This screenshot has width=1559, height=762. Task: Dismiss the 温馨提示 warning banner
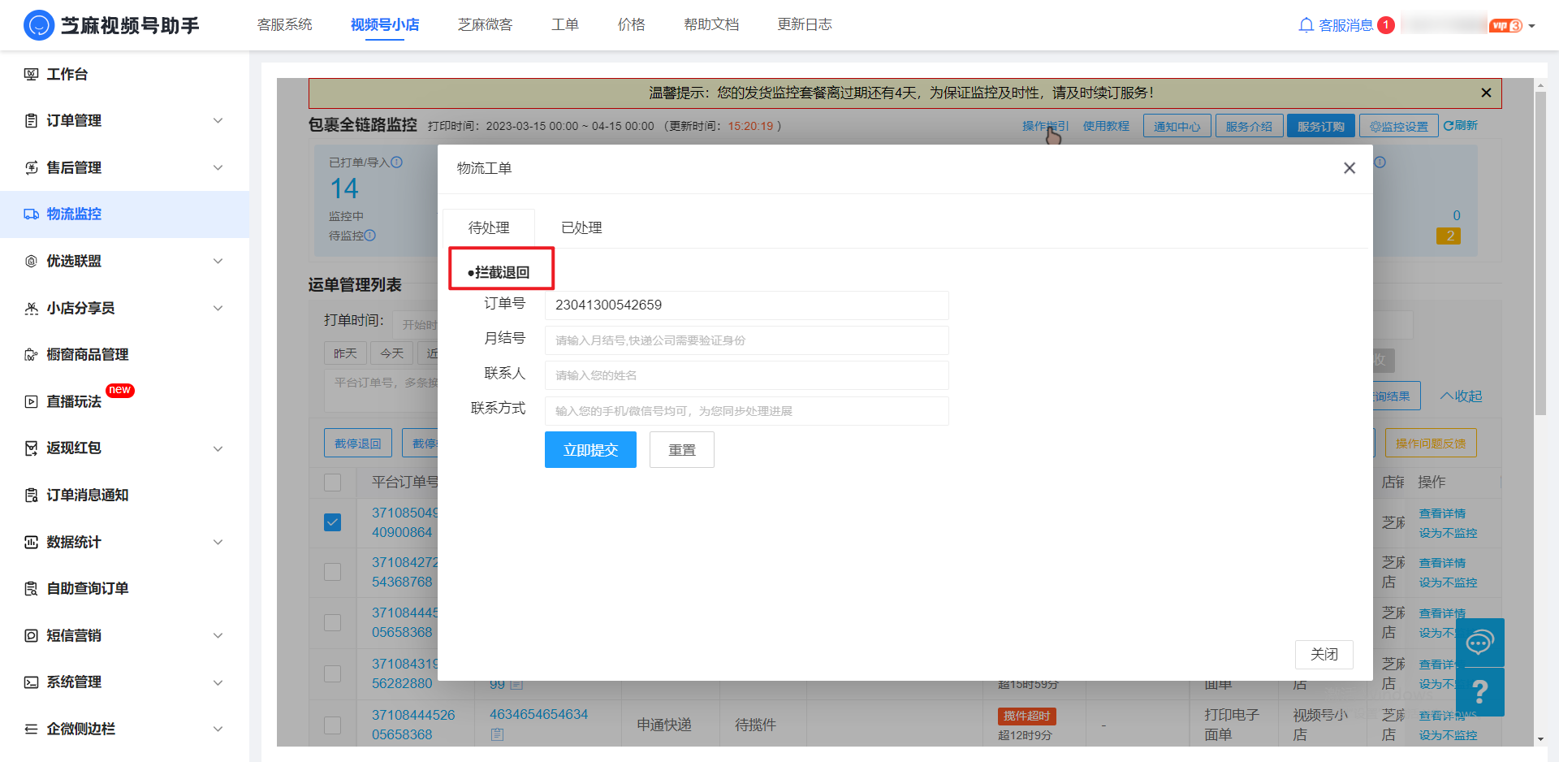tap(1486, 93)
